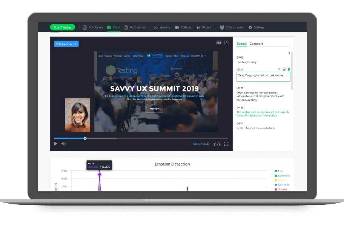Click the Settings gear icon

coord(250,27)
